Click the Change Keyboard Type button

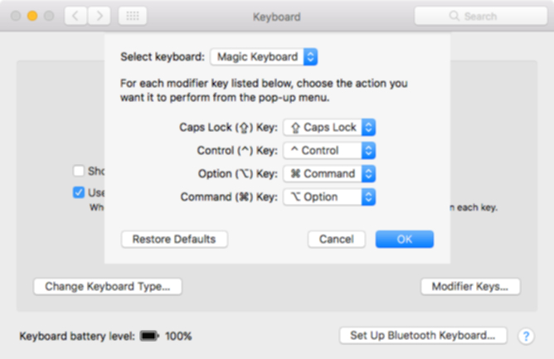coord(108,286)
